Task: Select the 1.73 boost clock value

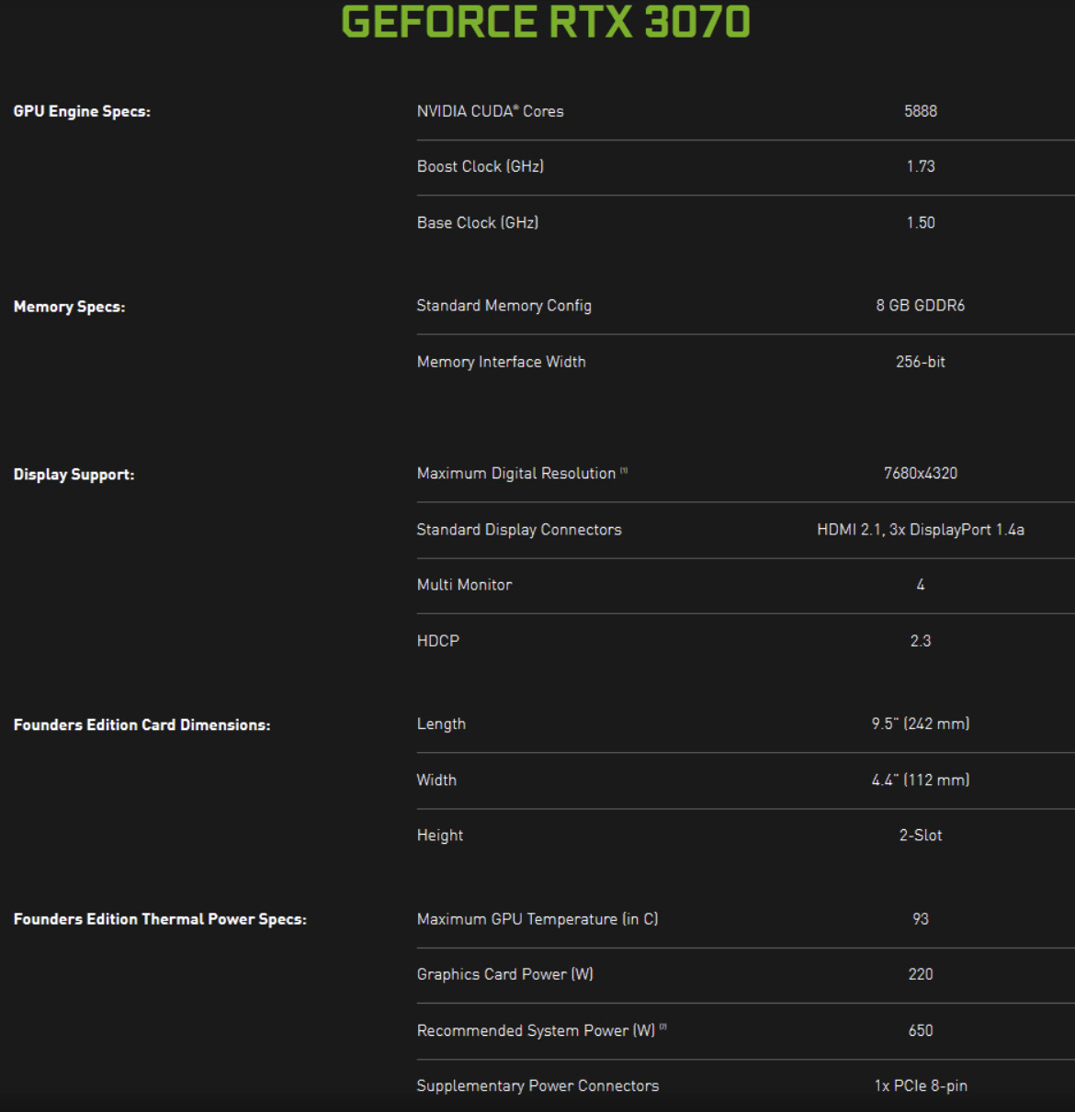Action: point(921,166)
